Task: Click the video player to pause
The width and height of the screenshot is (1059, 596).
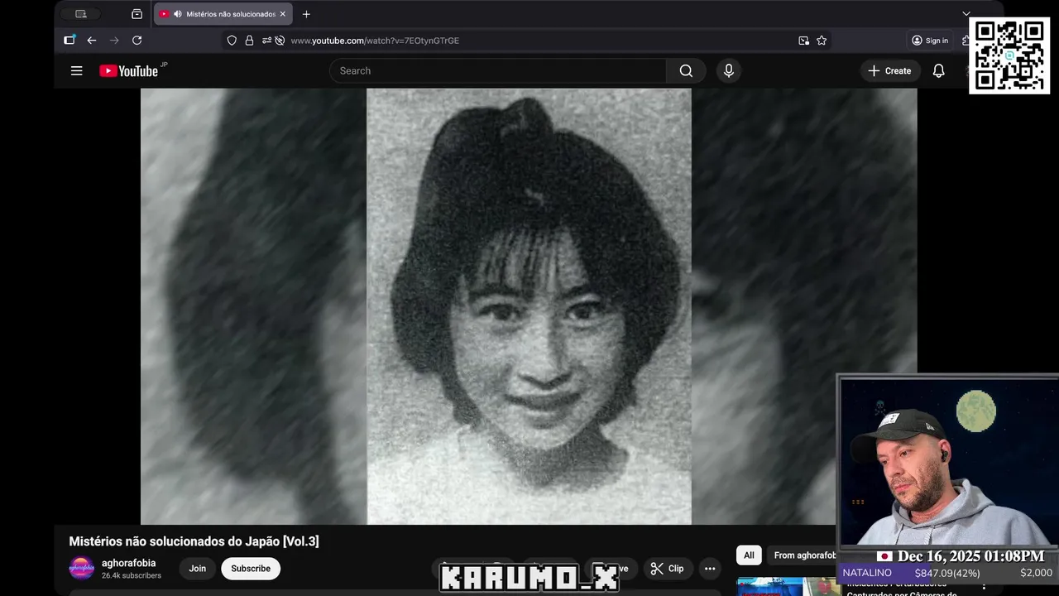Action: [529, 306]
